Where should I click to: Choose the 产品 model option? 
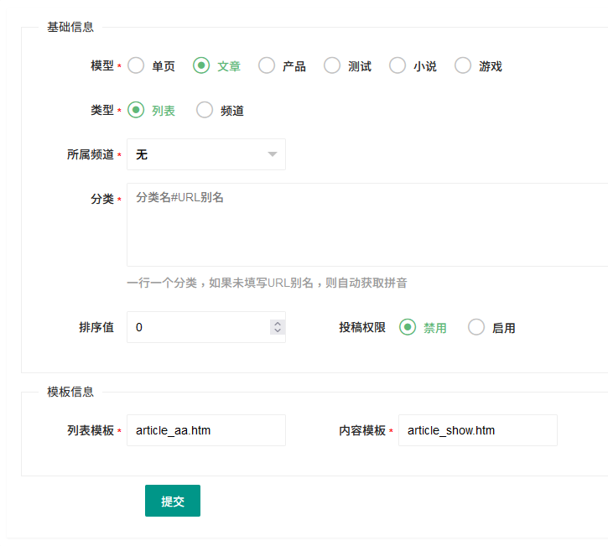click(x=267, y=66)
